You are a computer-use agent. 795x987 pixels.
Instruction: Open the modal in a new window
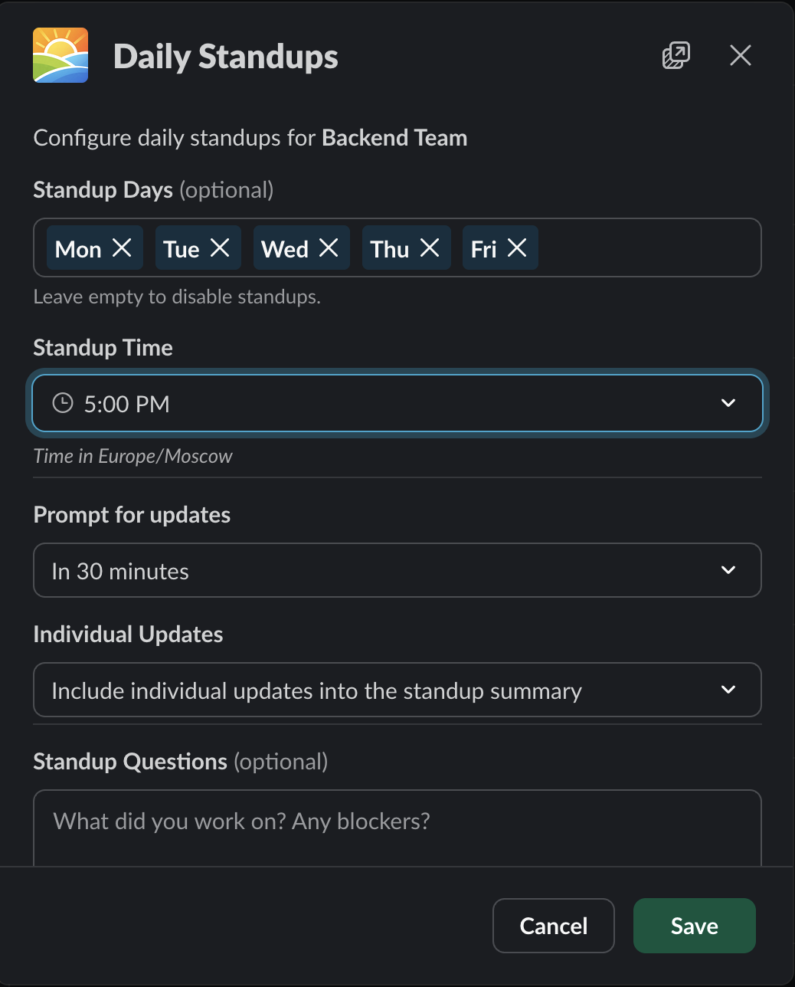[x=676, y=55]
